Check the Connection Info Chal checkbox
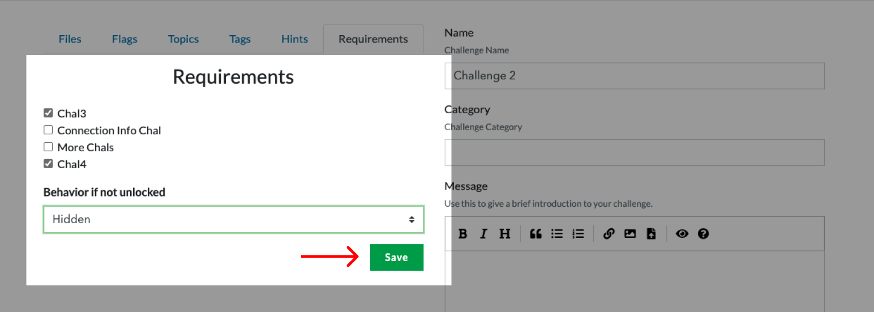Screen dimensions: 874x312 pos(48,130)
